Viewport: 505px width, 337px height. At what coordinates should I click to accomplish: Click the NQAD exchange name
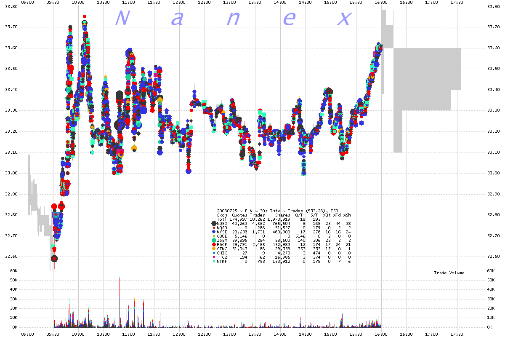(222, 228)
